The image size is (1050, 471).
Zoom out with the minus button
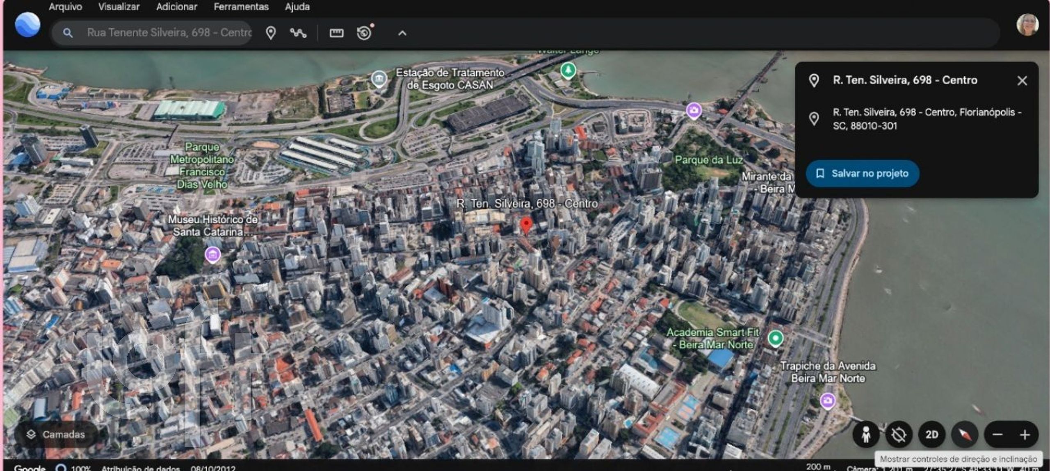click(x=997, y=435)
